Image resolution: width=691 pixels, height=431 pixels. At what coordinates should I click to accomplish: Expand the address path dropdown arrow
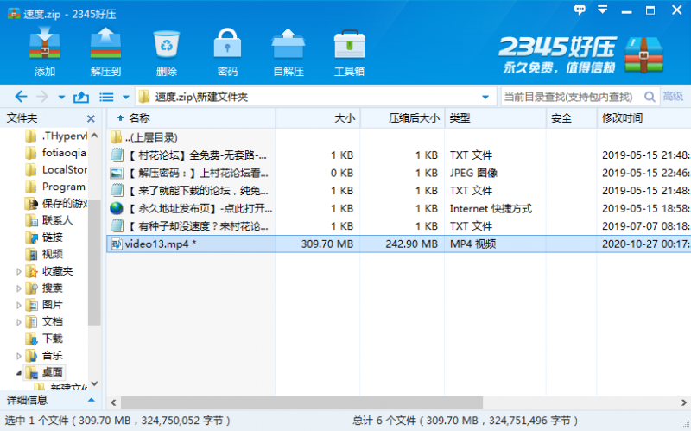(485, 97)
